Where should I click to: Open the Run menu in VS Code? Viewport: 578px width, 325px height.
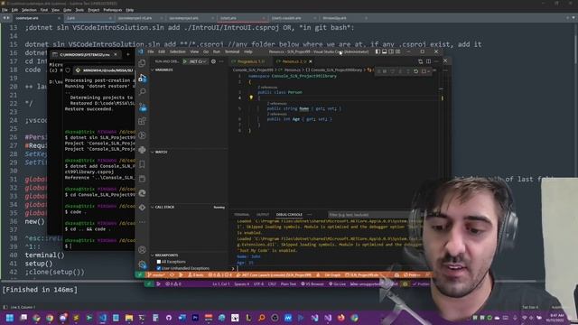coord(217,51)
